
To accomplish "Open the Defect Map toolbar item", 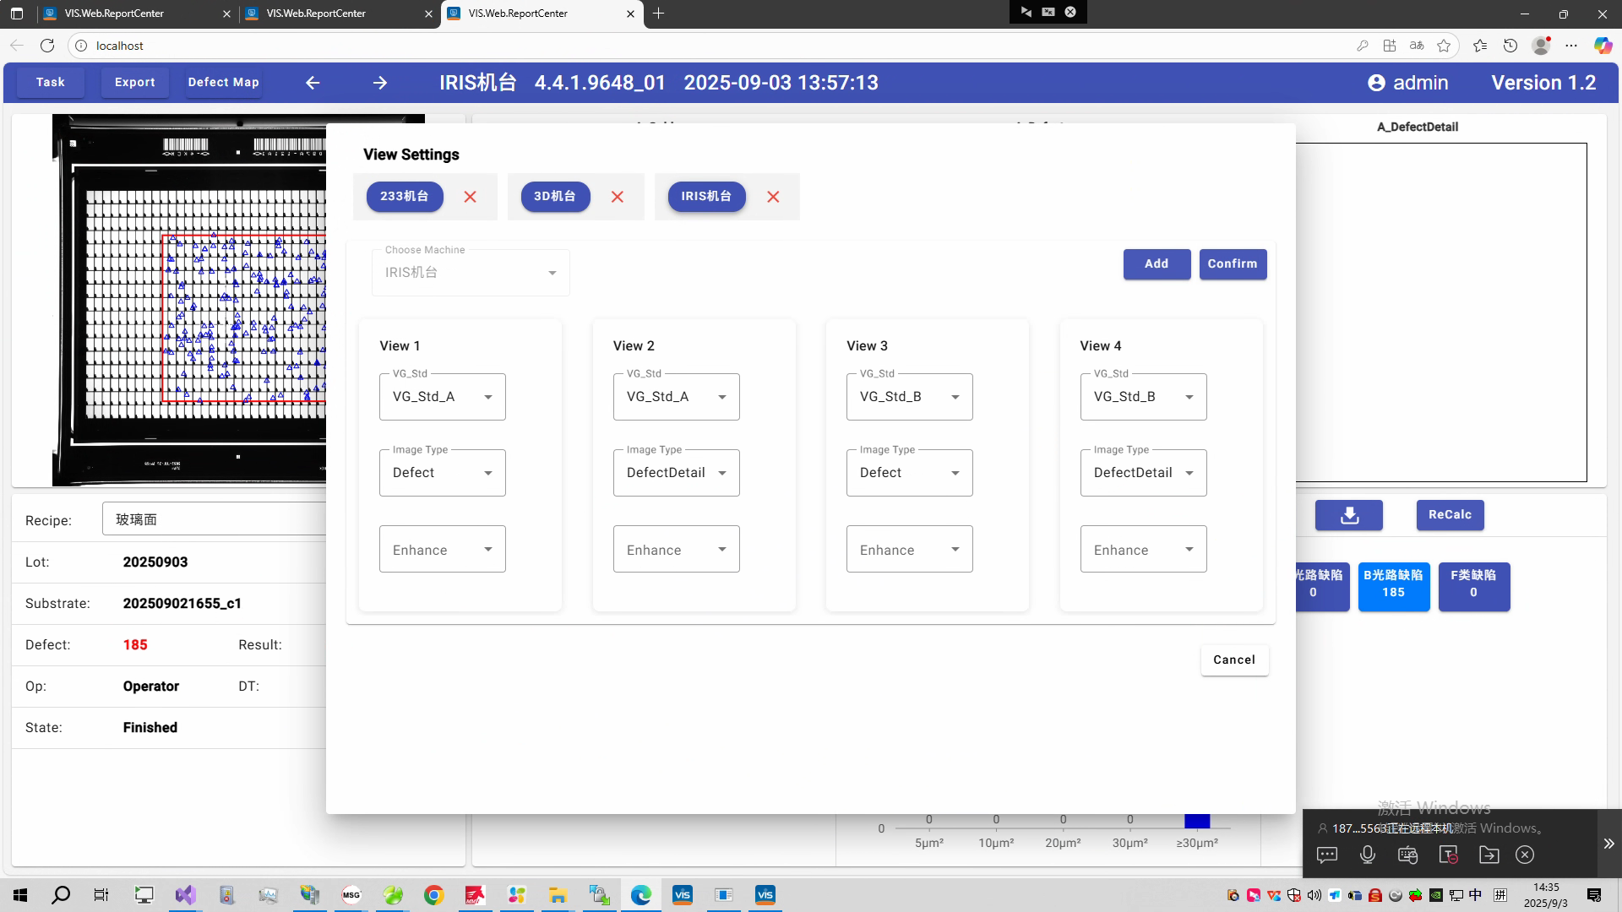I will point(223,83).
